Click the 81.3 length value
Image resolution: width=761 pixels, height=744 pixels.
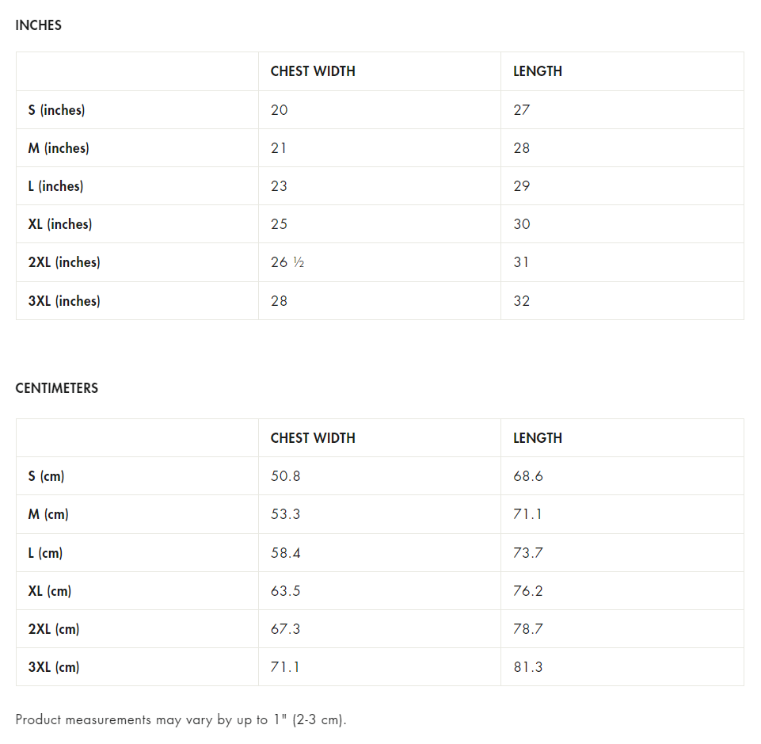527,667
